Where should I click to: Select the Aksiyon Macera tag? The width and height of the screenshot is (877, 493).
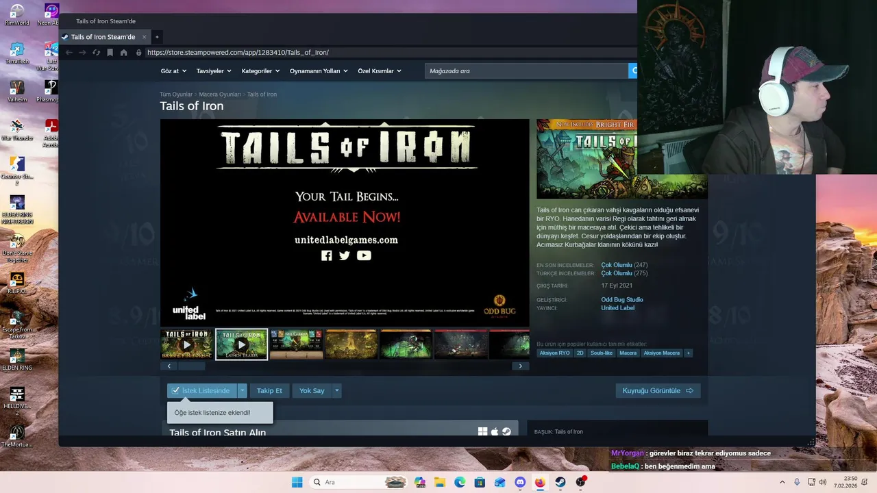point(662,353)
